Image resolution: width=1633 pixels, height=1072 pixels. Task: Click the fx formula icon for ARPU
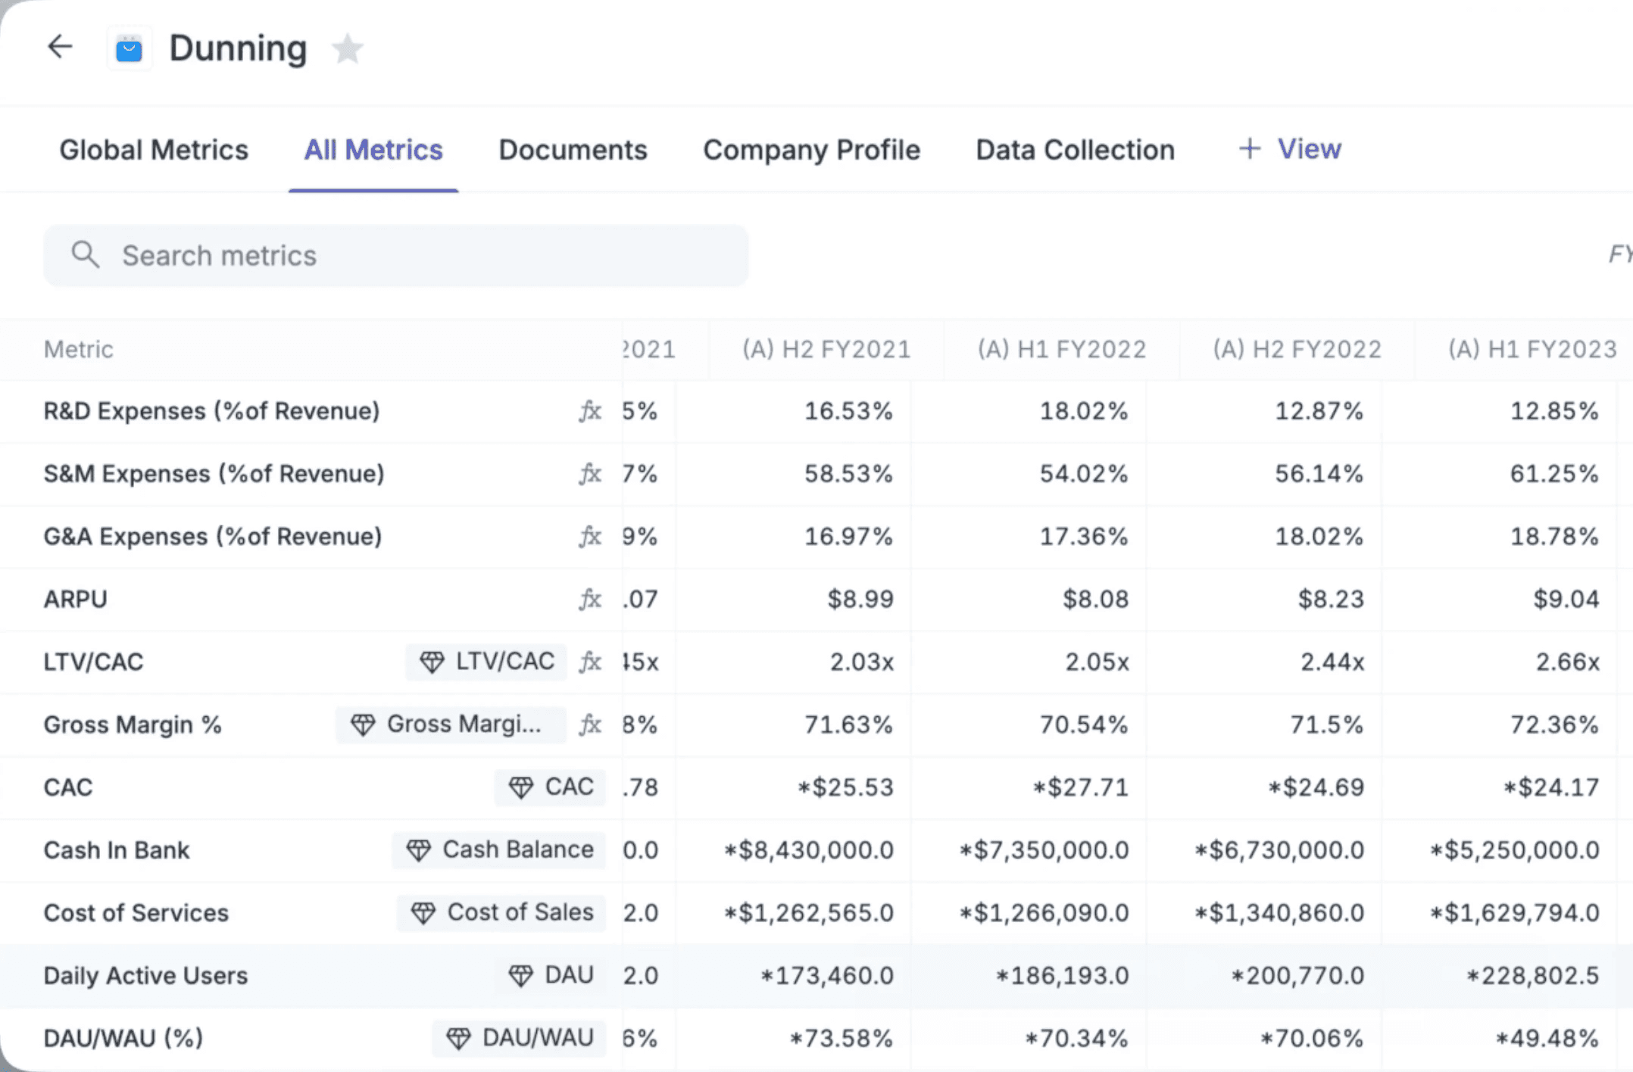[590, 599]
